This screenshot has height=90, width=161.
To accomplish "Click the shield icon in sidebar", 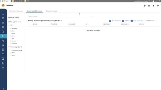I will (x=3, y=27).
